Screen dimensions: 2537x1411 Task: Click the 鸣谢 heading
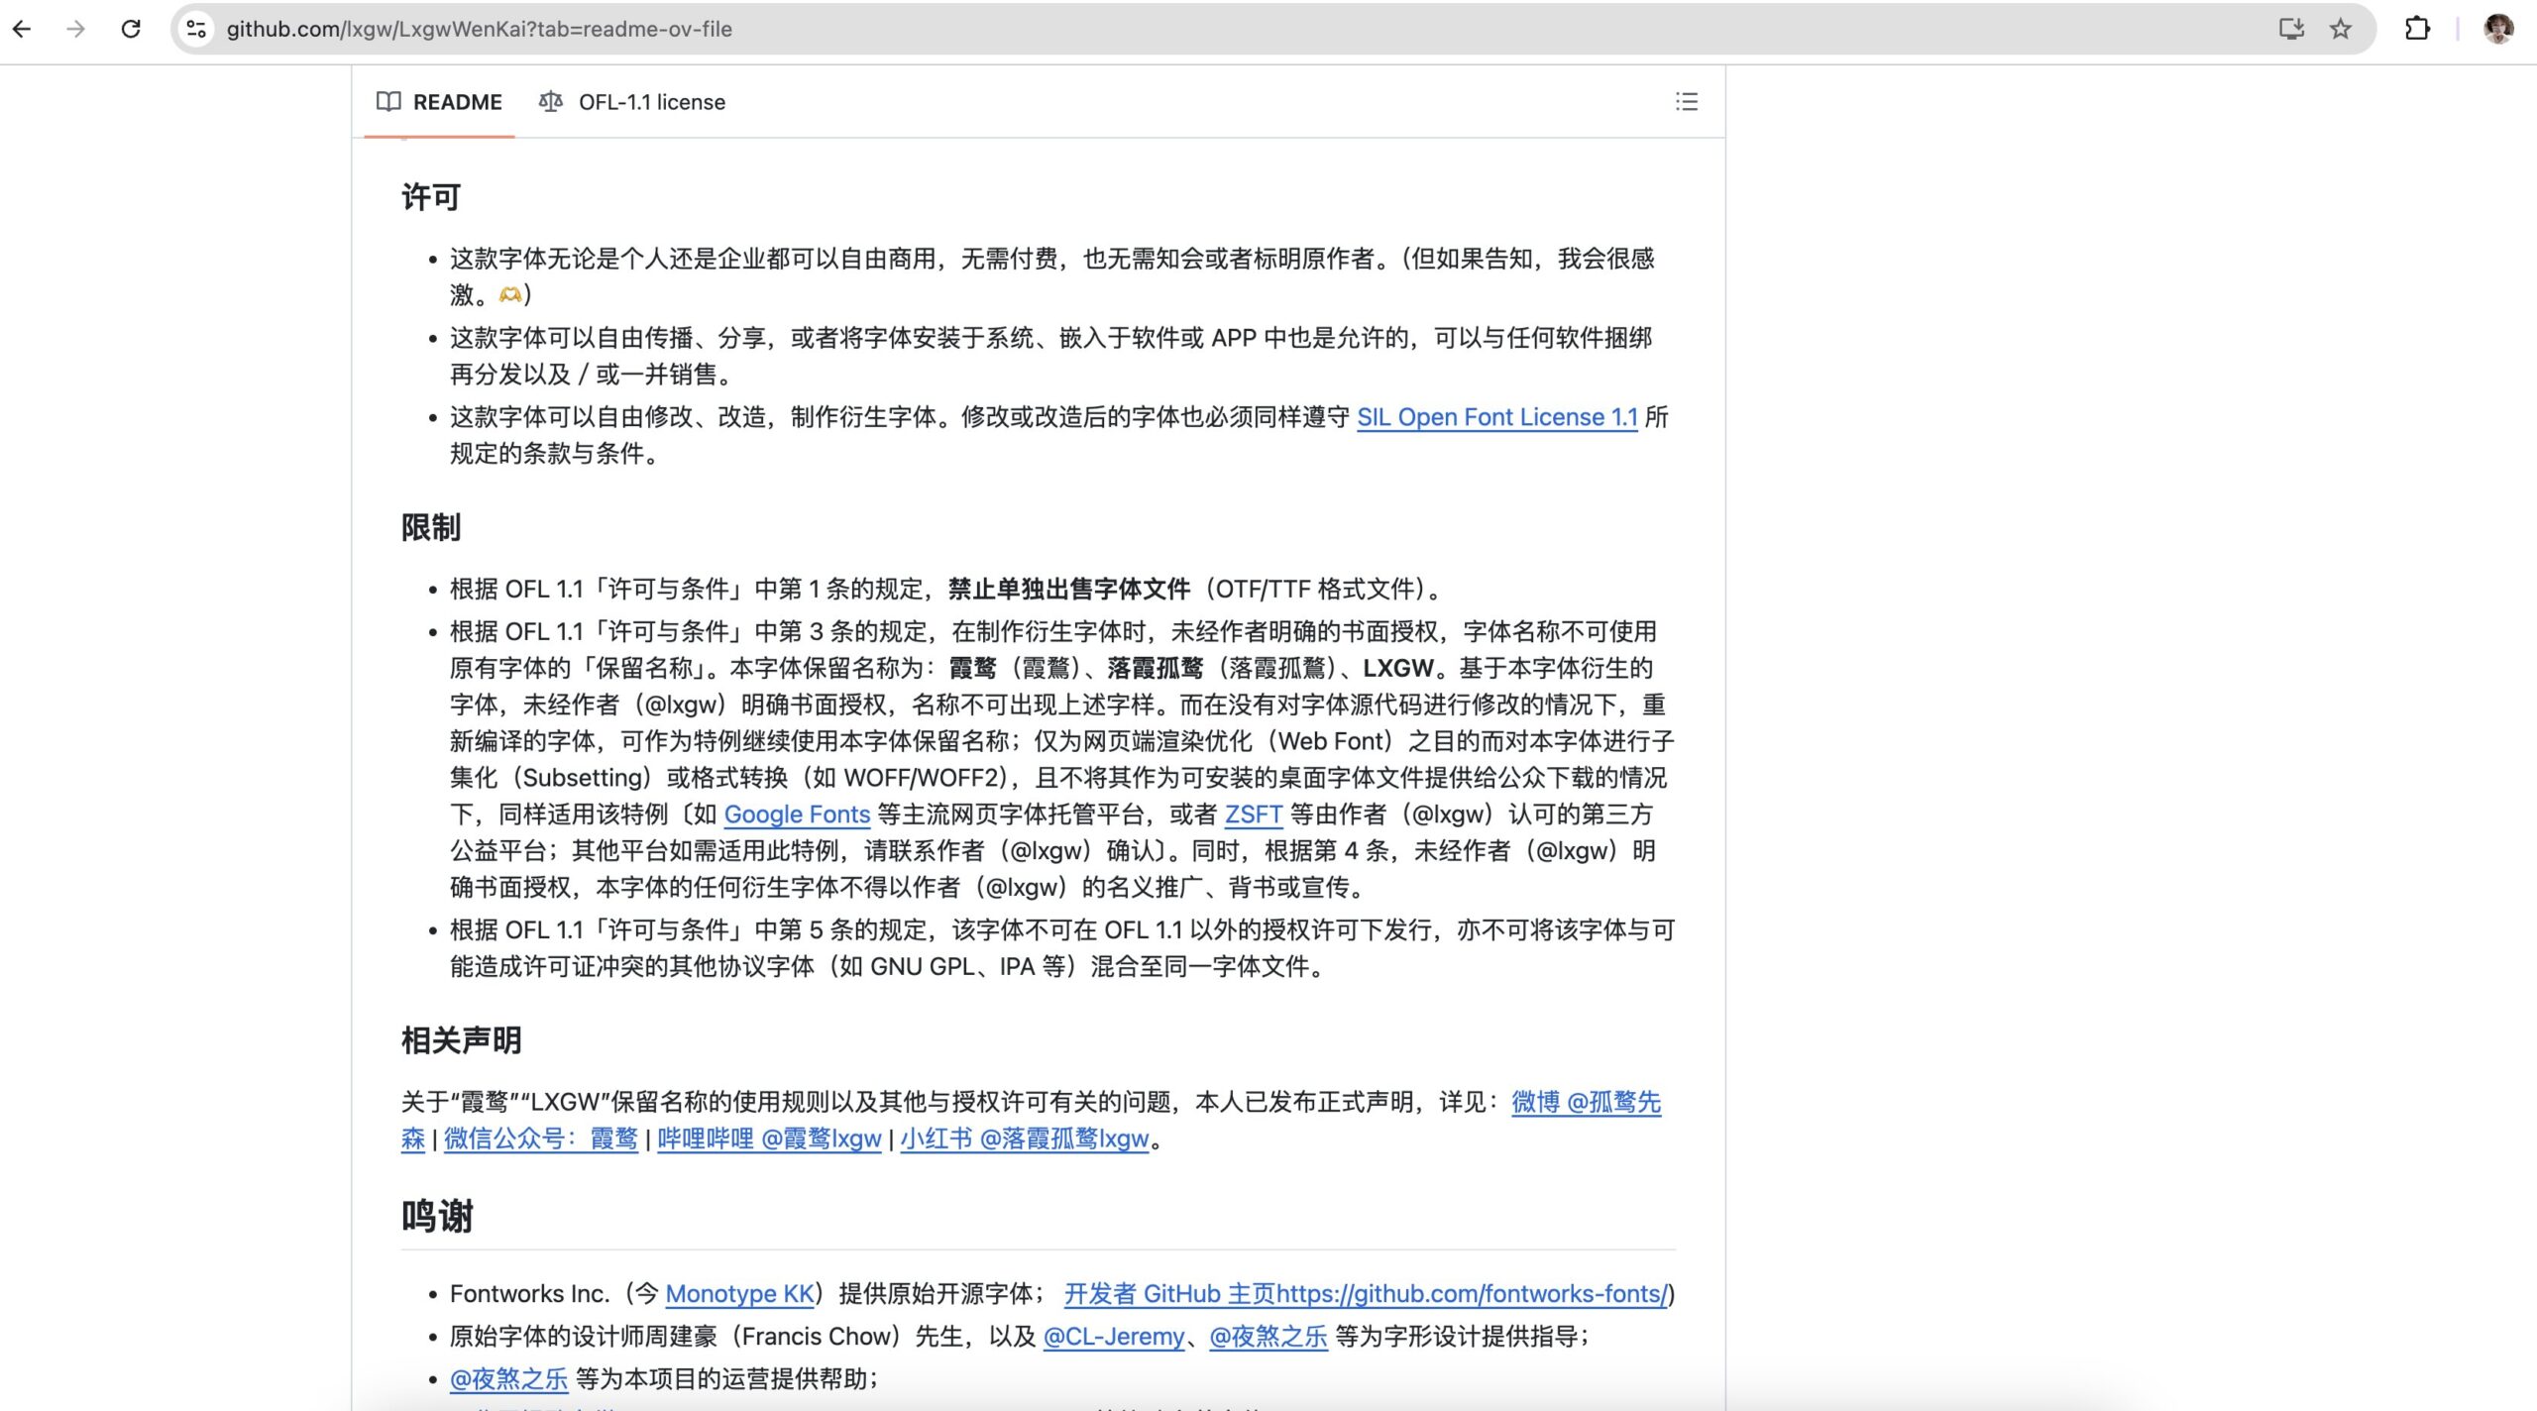(437, 1216)
